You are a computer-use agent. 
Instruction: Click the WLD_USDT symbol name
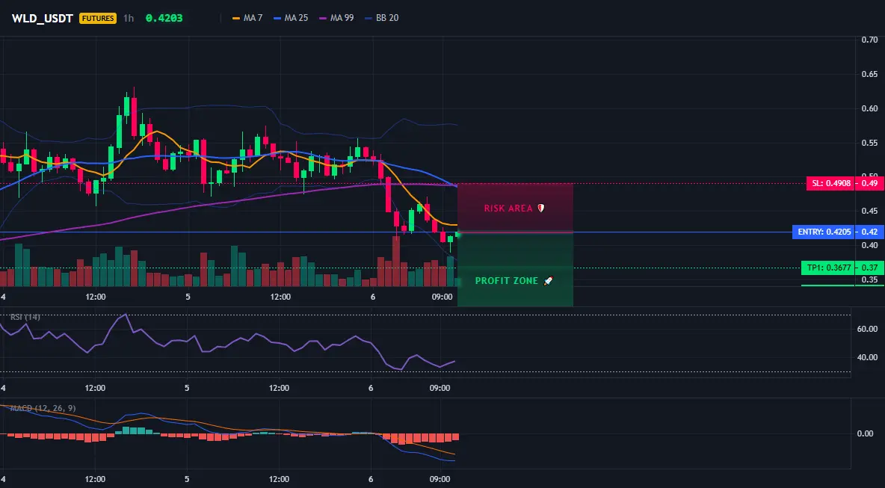click(x=43, y=18)
